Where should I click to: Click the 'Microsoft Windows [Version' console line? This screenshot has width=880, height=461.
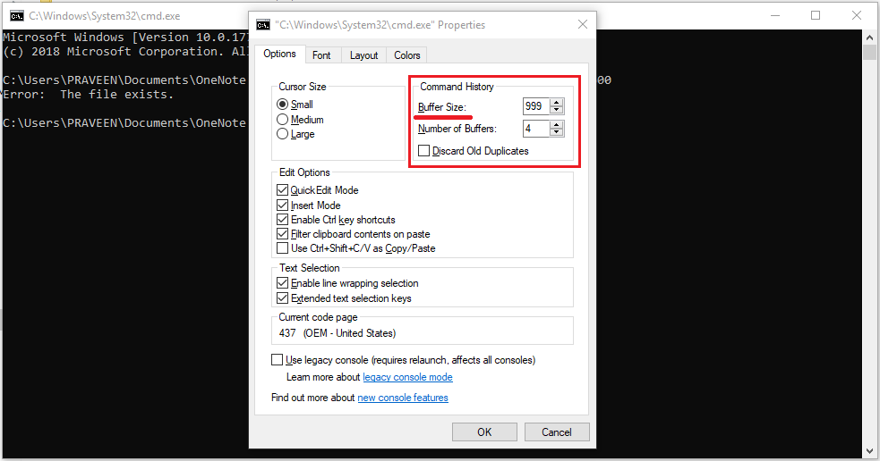point(125,38)
